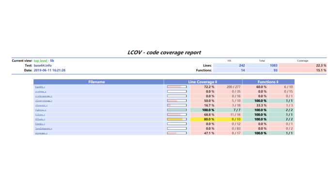Open base64.c coverage details

coord(40,87)
